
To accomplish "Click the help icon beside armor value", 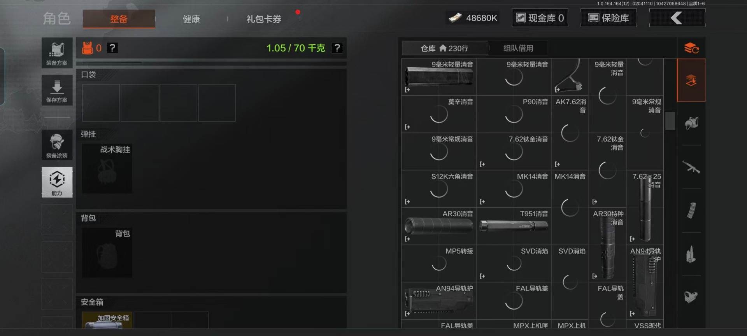I will click(x=112, y=48).
